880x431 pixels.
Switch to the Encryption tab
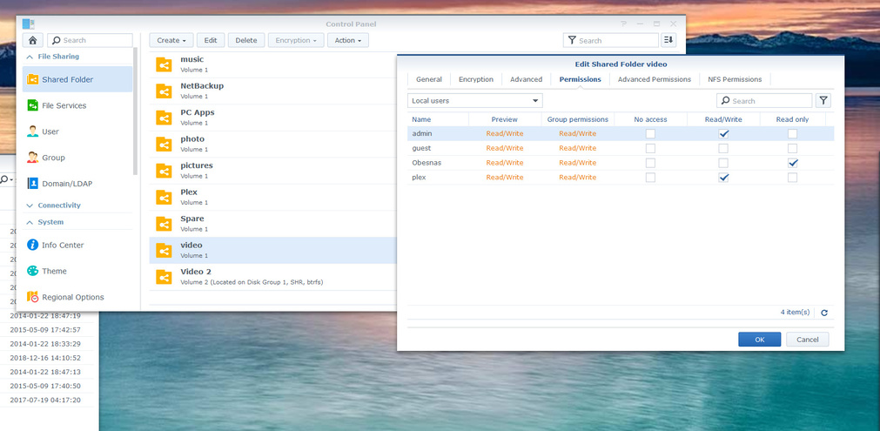(476, 79)
